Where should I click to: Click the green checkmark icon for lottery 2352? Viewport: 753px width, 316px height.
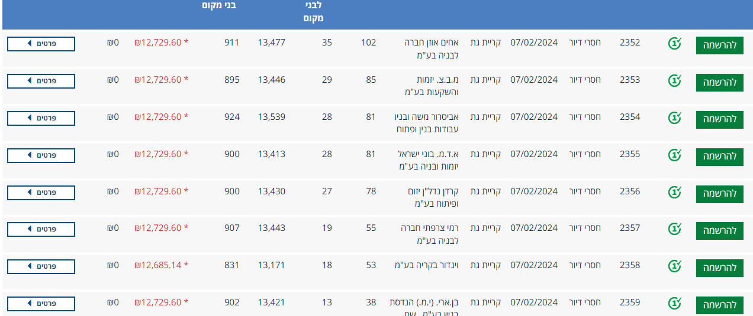coord(674,43)
